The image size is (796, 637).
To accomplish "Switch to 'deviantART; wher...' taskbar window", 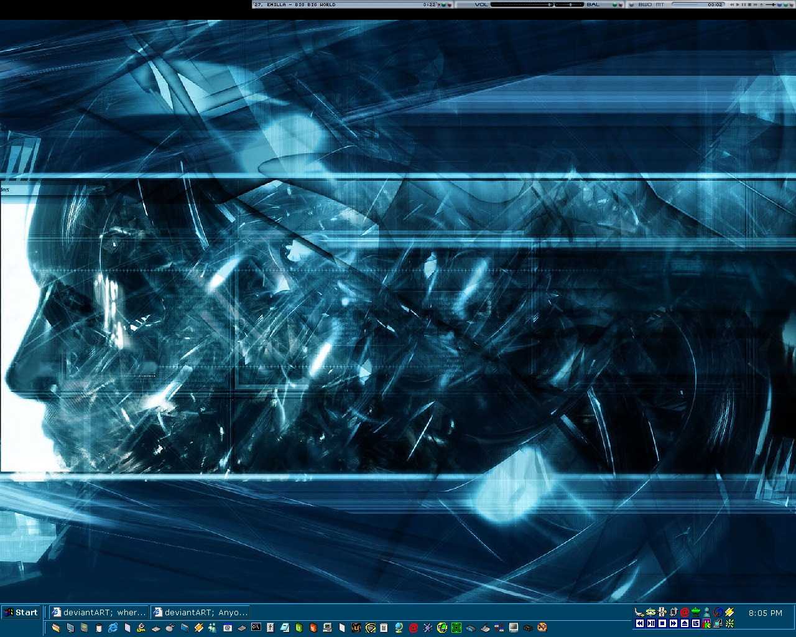I will 99,612.
